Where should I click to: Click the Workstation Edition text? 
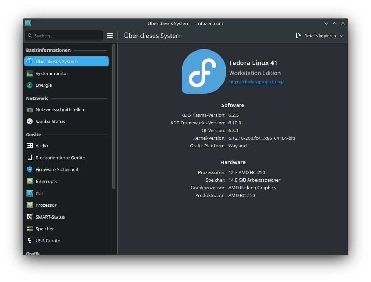[255, 73]
